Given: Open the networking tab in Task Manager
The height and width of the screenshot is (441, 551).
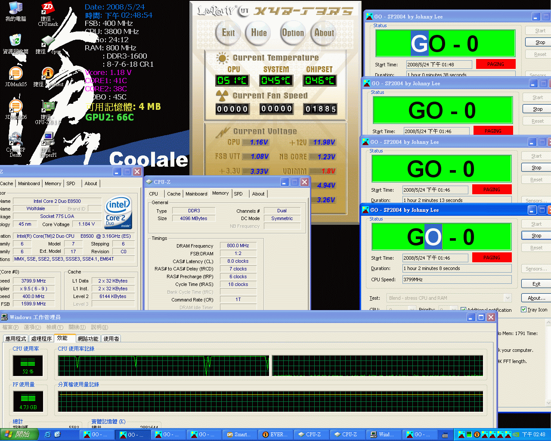Looking at the screenshot, I should 88,339.
